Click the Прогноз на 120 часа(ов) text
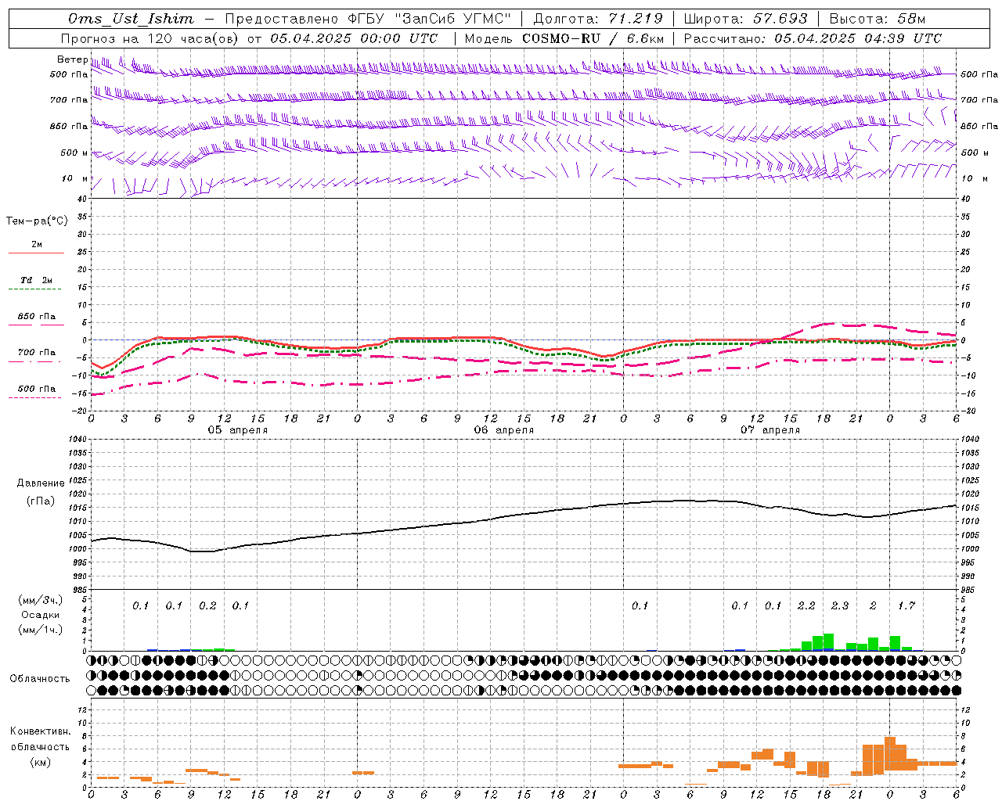Screen dimensions: 1002x801 point(151,38)
